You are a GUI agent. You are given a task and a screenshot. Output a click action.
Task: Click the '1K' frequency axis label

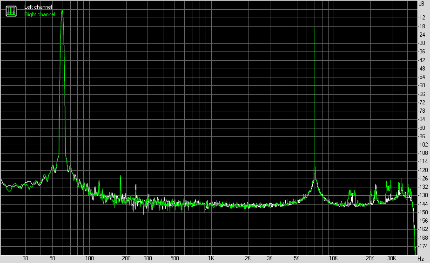(211, 258)
